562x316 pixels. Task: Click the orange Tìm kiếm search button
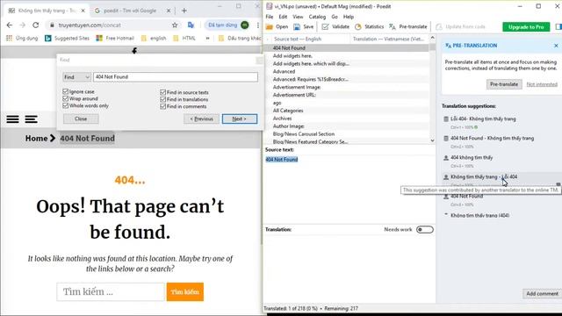click(x=185, y=292)
